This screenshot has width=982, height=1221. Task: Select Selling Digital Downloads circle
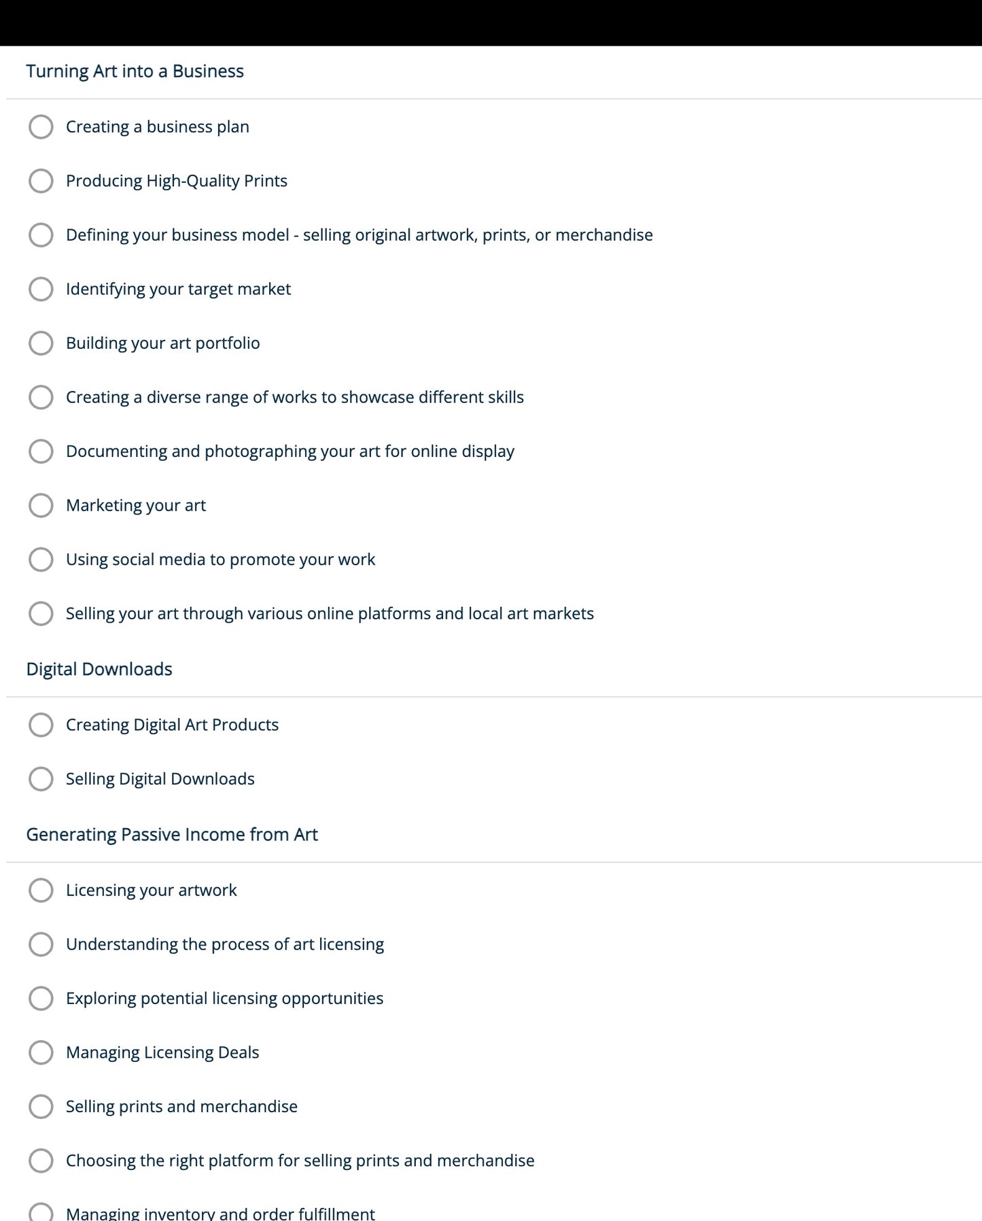(41, 779)
